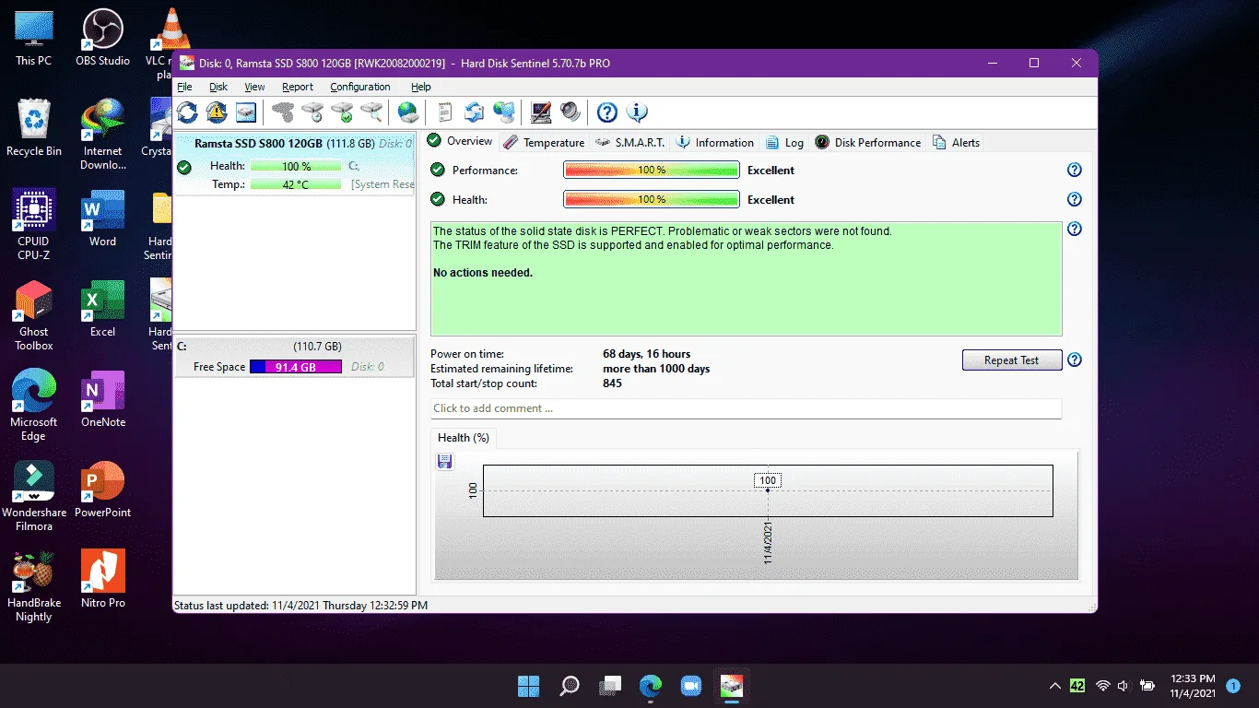Click the info speech-bubble toolbar icon
The image size is (1259, 708).
636,112
